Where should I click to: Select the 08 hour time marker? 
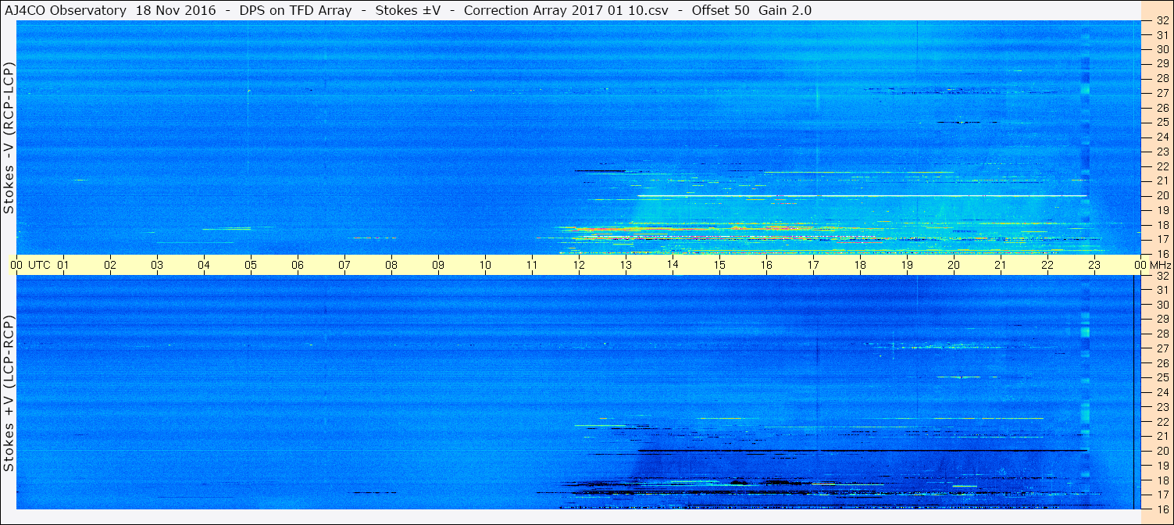392,265
